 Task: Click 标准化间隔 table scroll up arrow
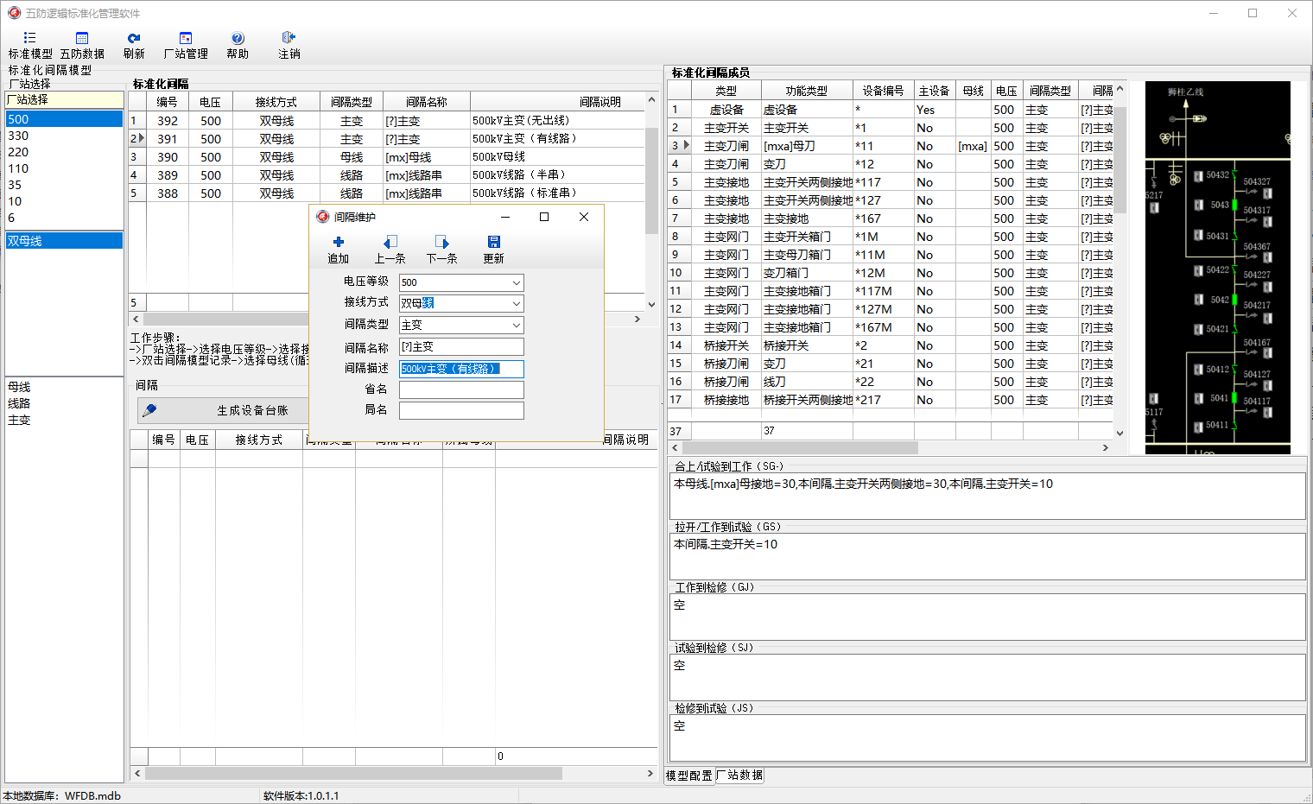pos(651,100)
